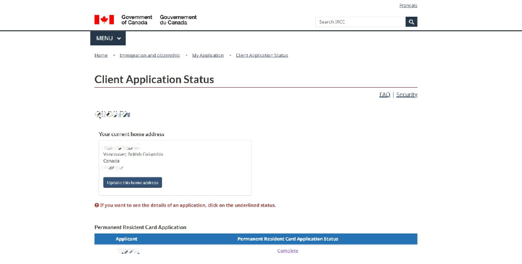This screenshot has width=522, height=264.
Task: Select the Client Application Status heading
Action: point(154,80)
